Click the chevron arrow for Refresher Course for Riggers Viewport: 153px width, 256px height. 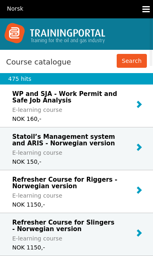[x=139, y=190]
